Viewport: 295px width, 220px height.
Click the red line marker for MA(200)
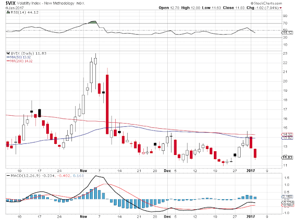[8, 61]
